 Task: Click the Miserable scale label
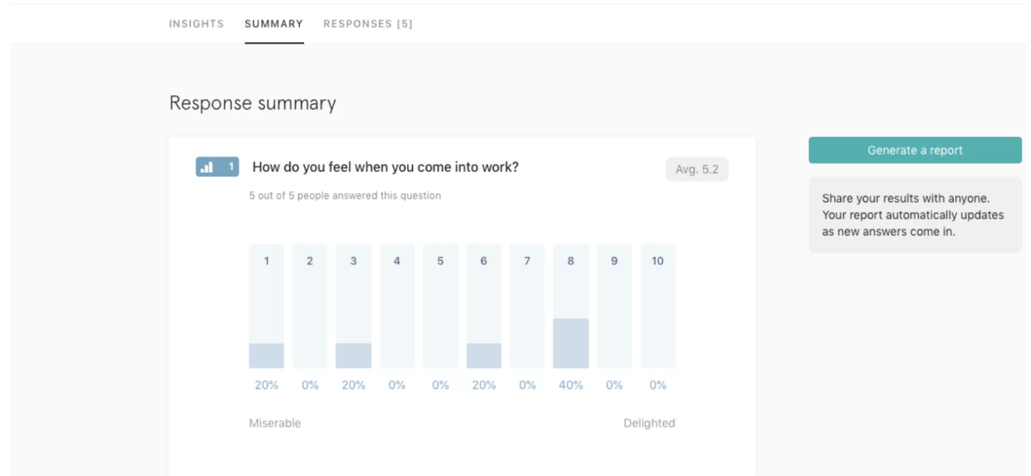[275, 423]
